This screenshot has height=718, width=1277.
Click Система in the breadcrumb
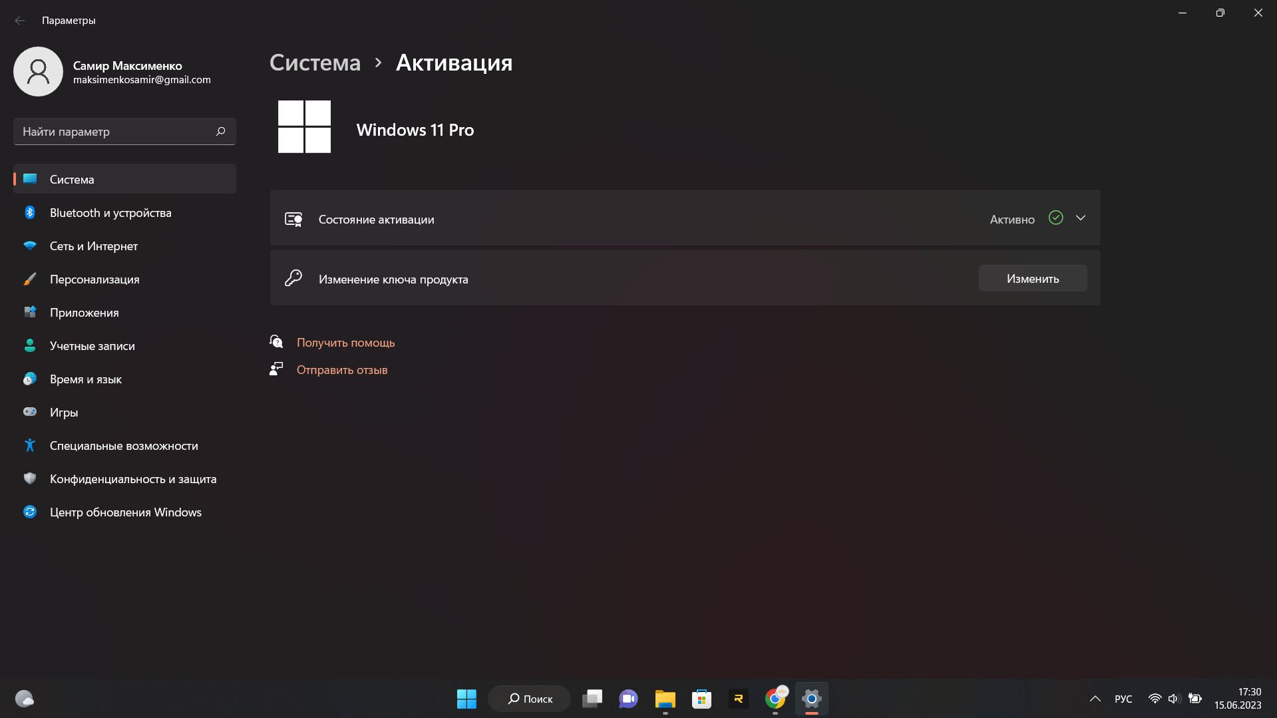click(x=315, y=63)
